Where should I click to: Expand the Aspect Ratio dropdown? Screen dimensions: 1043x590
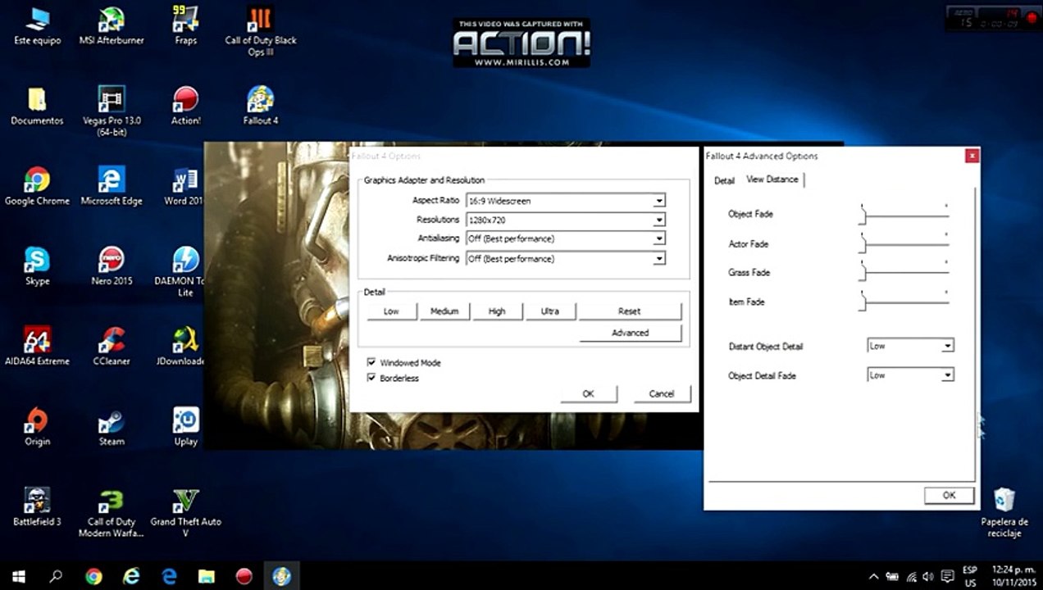pyautogui.click(x=659, y=201)
